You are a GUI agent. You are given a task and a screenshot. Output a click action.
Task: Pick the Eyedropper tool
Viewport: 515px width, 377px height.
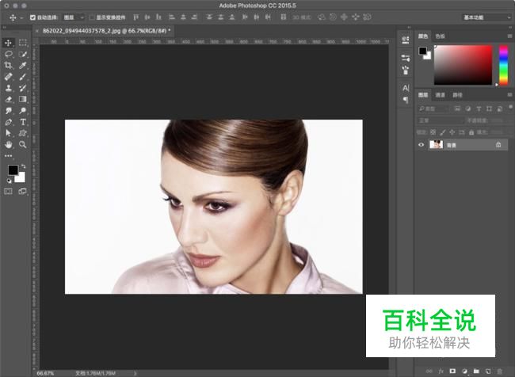[x=23, y=66]
